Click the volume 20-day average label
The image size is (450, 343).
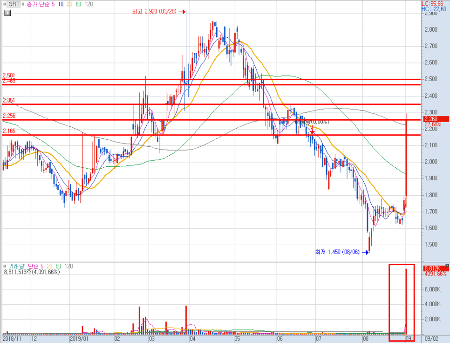tap(49, 266)
